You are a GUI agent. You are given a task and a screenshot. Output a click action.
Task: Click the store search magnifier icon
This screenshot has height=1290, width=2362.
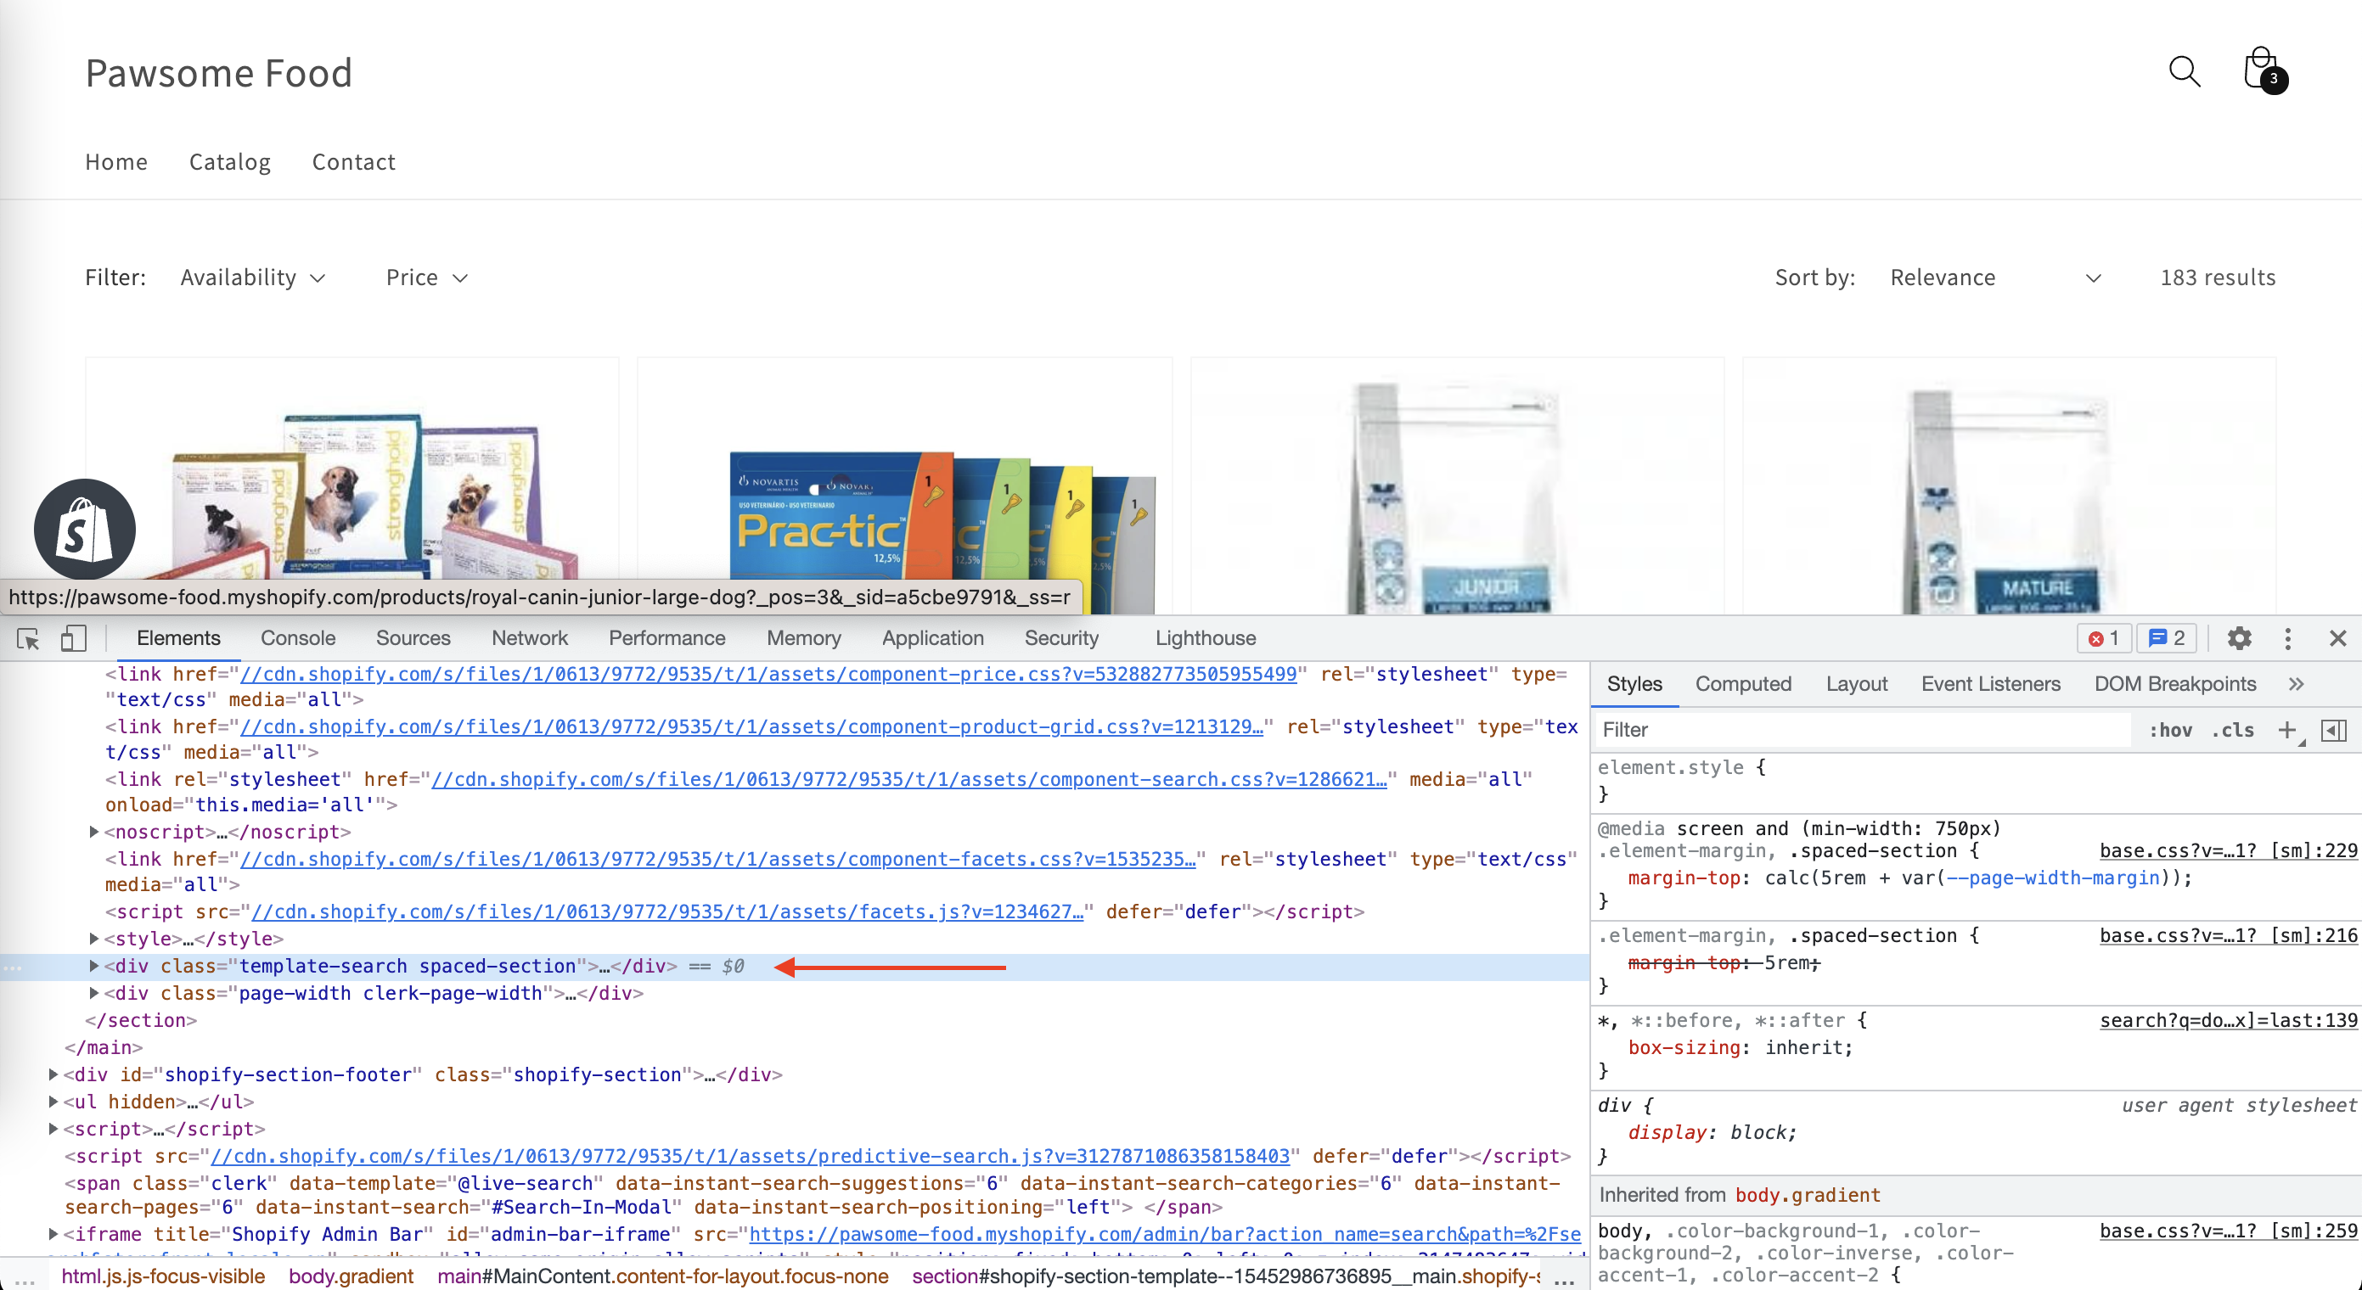pyautogui.click(x=2184, y=71)
